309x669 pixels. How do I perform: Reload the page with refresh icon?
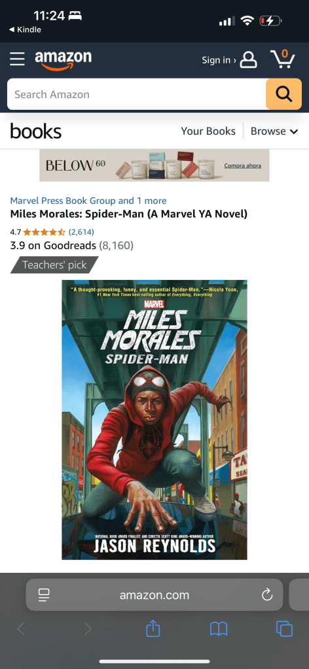click(x=267, y=594)
